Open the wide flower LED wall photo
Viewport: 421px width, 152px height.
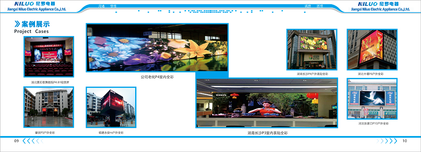[157, 48]
